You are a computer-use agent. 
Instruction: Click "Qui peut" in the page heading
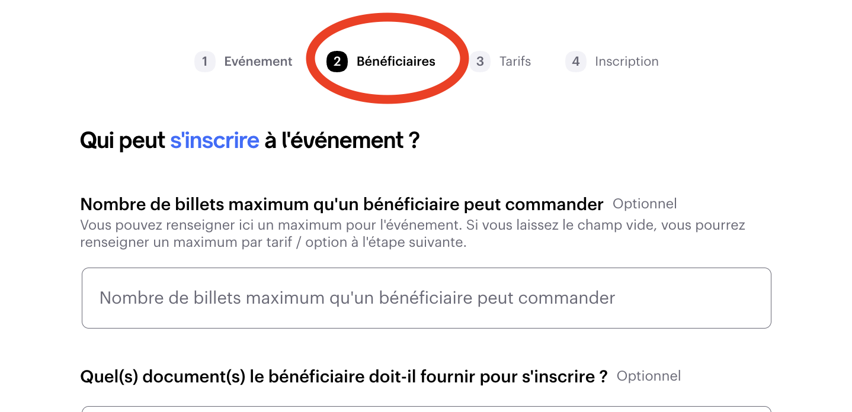[123, 141]
